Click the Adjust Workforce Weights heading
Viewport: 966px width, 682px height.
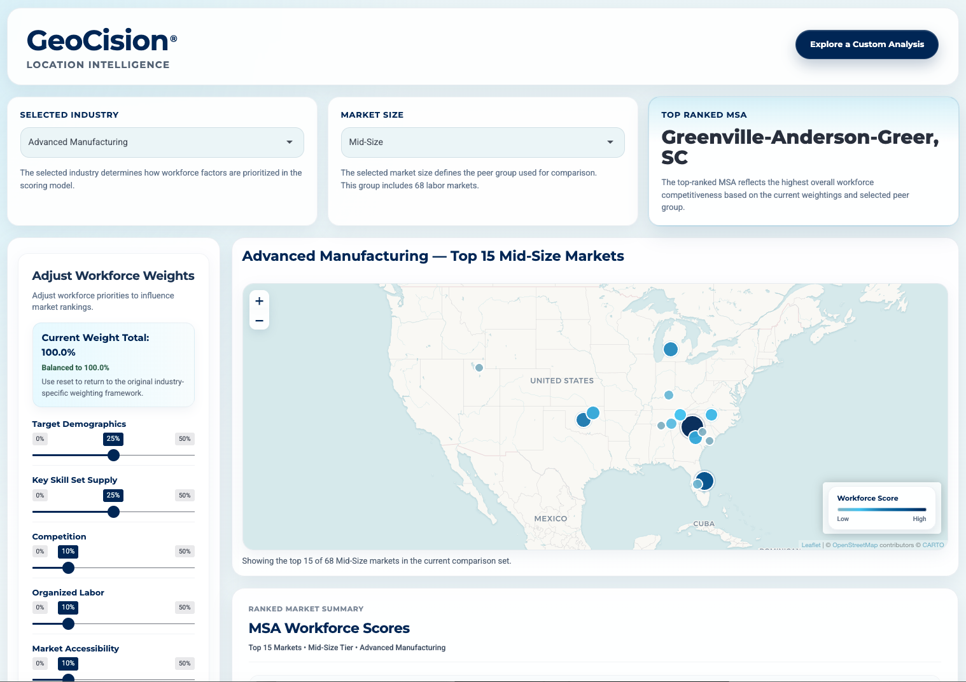click(x=113, y=275)
